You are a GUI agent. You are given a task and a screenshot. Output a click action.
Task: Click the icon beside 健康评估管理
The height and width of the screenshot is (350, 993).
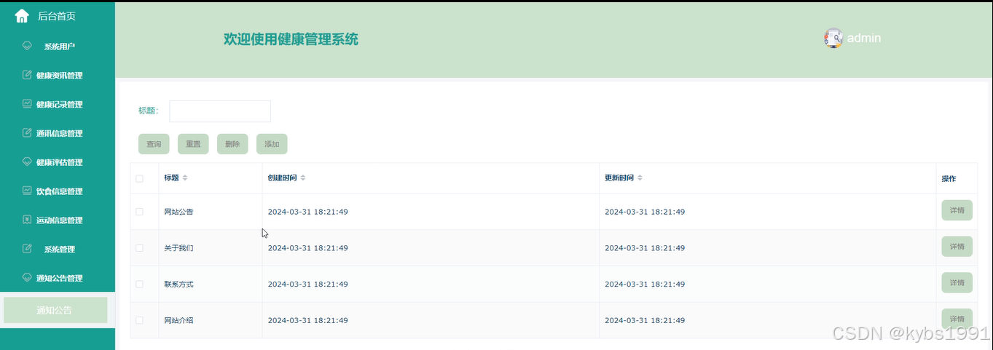click(28, 162)
